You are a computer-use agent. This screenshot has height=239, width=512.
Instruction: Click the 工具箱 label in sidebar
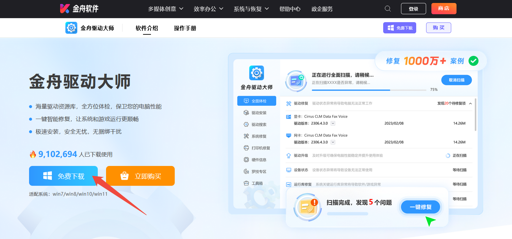(257, 183)
